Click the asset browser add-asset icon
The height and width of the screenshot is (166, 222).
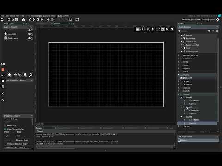coord(209,31)
